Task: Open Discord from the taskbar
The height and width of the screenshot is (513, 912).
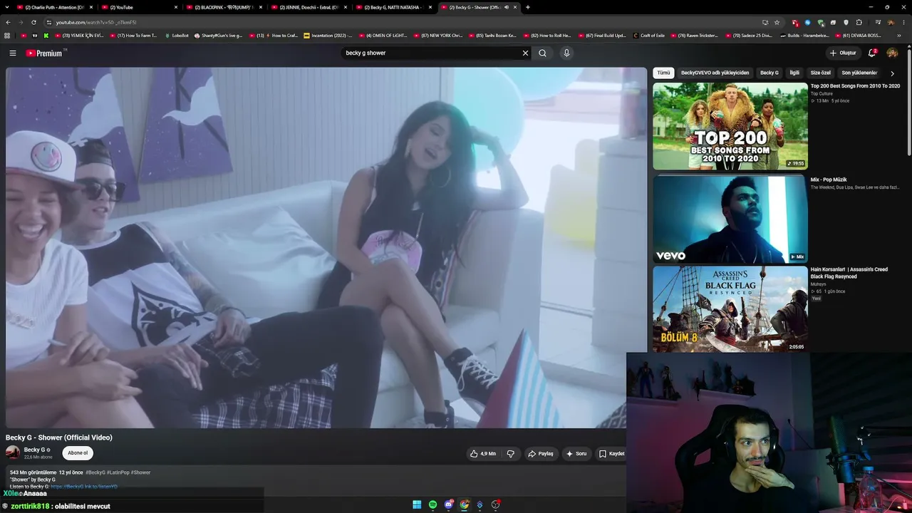Action: (x=449, y=505)
